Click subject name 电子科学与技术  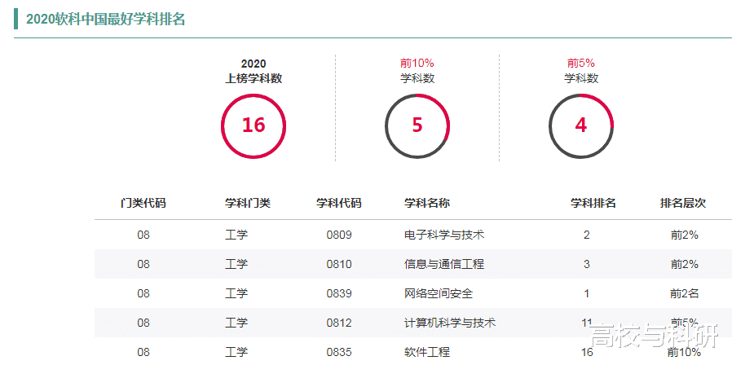[444, 235]
